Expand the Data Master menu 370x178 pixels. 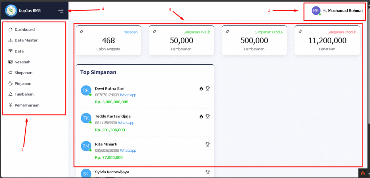click(x=26, y=40)
